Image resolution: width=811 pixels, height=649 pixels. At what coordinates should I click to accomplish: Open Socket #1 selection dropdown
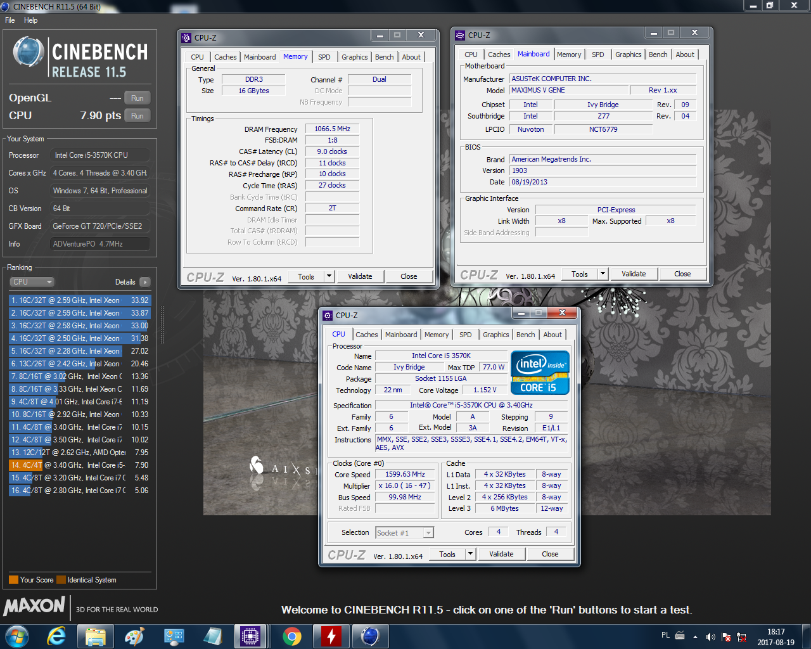[x=404, y=533]
